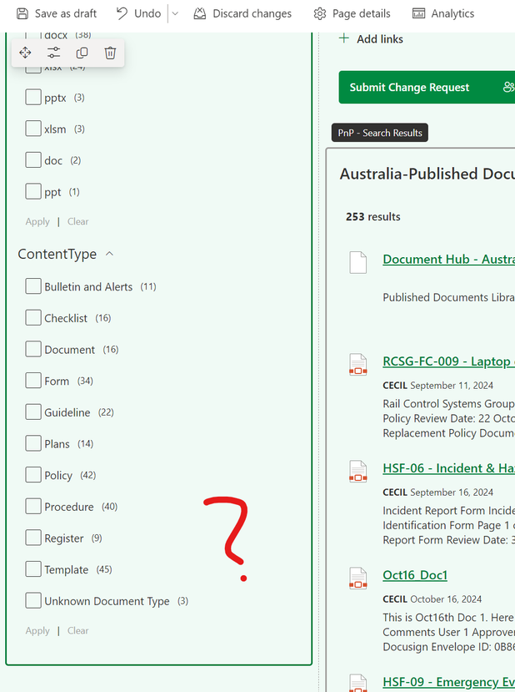The image size is (515, 692).
Task: Open the Analytics chart icon
Action: 418,13
